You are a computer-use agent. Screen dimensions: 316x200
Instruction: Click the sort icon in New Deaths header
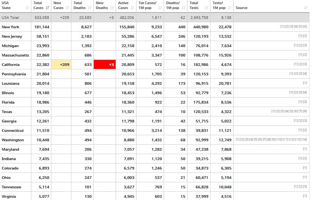click(112, 8)
